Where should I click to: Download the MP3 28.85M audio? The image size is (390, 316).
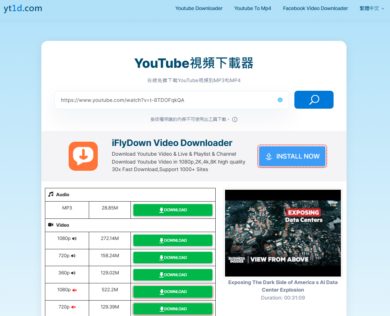point(173,210)
